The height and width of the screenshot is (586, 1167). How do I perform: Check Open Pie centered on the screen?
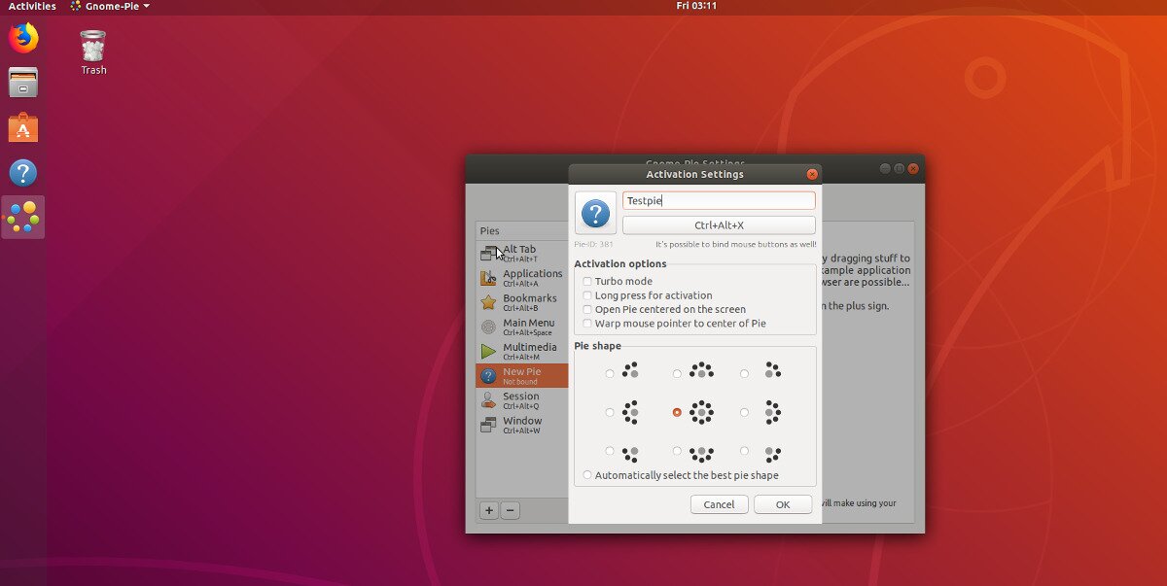click(587, 310)
